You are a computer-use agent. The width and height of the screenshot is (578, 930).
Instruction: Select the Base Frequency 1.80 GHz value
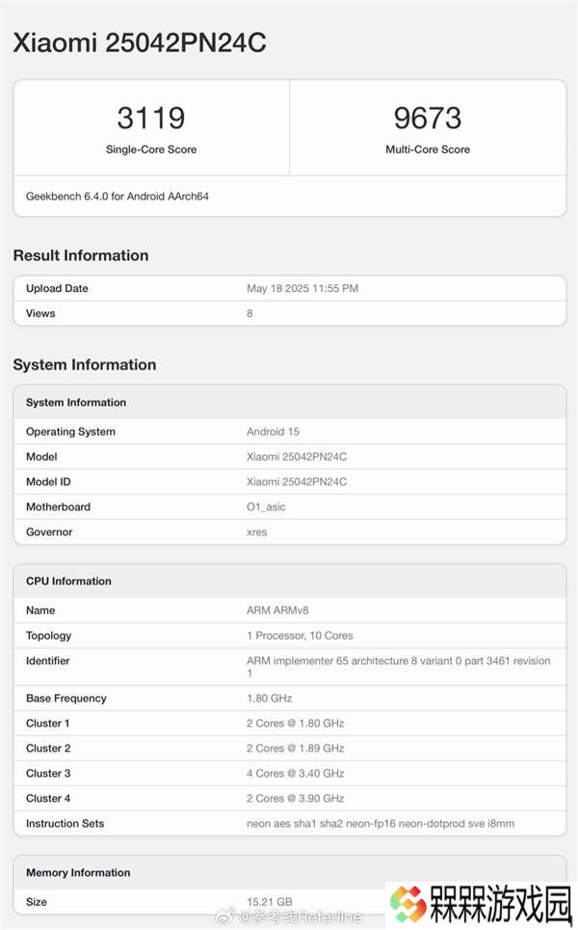coord(269,698)
